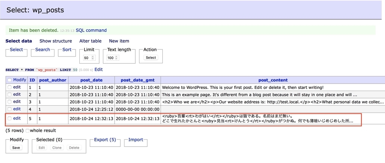Screen dimensions: 385x163
Task: Click the 'This is an example page' cell
Action: pos(273,95)
